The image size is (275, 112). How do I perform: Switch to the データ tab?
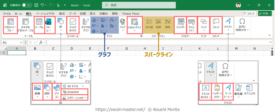72,13
